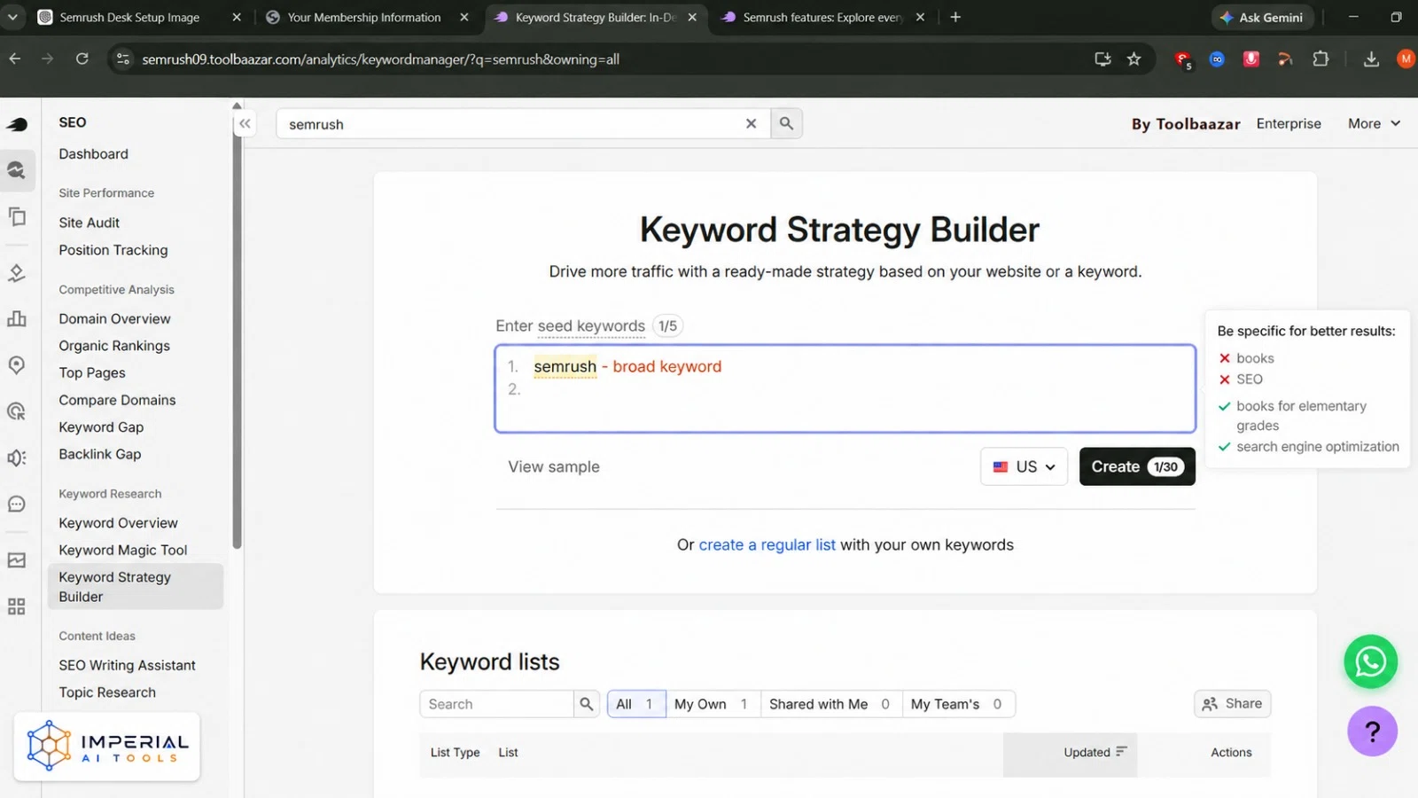Open the bar chart icon in left rail

tap(17, 319)
